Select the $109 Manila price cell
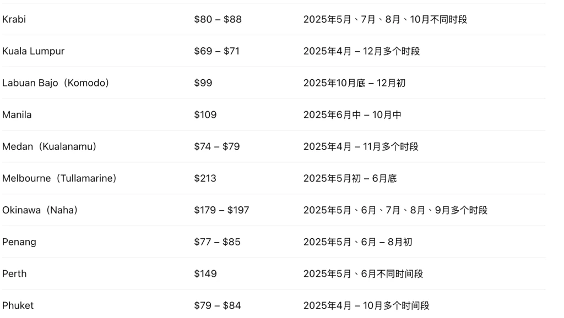Viewport: 564px width, 318px height. pyautogui.click(x=205, y=114)
